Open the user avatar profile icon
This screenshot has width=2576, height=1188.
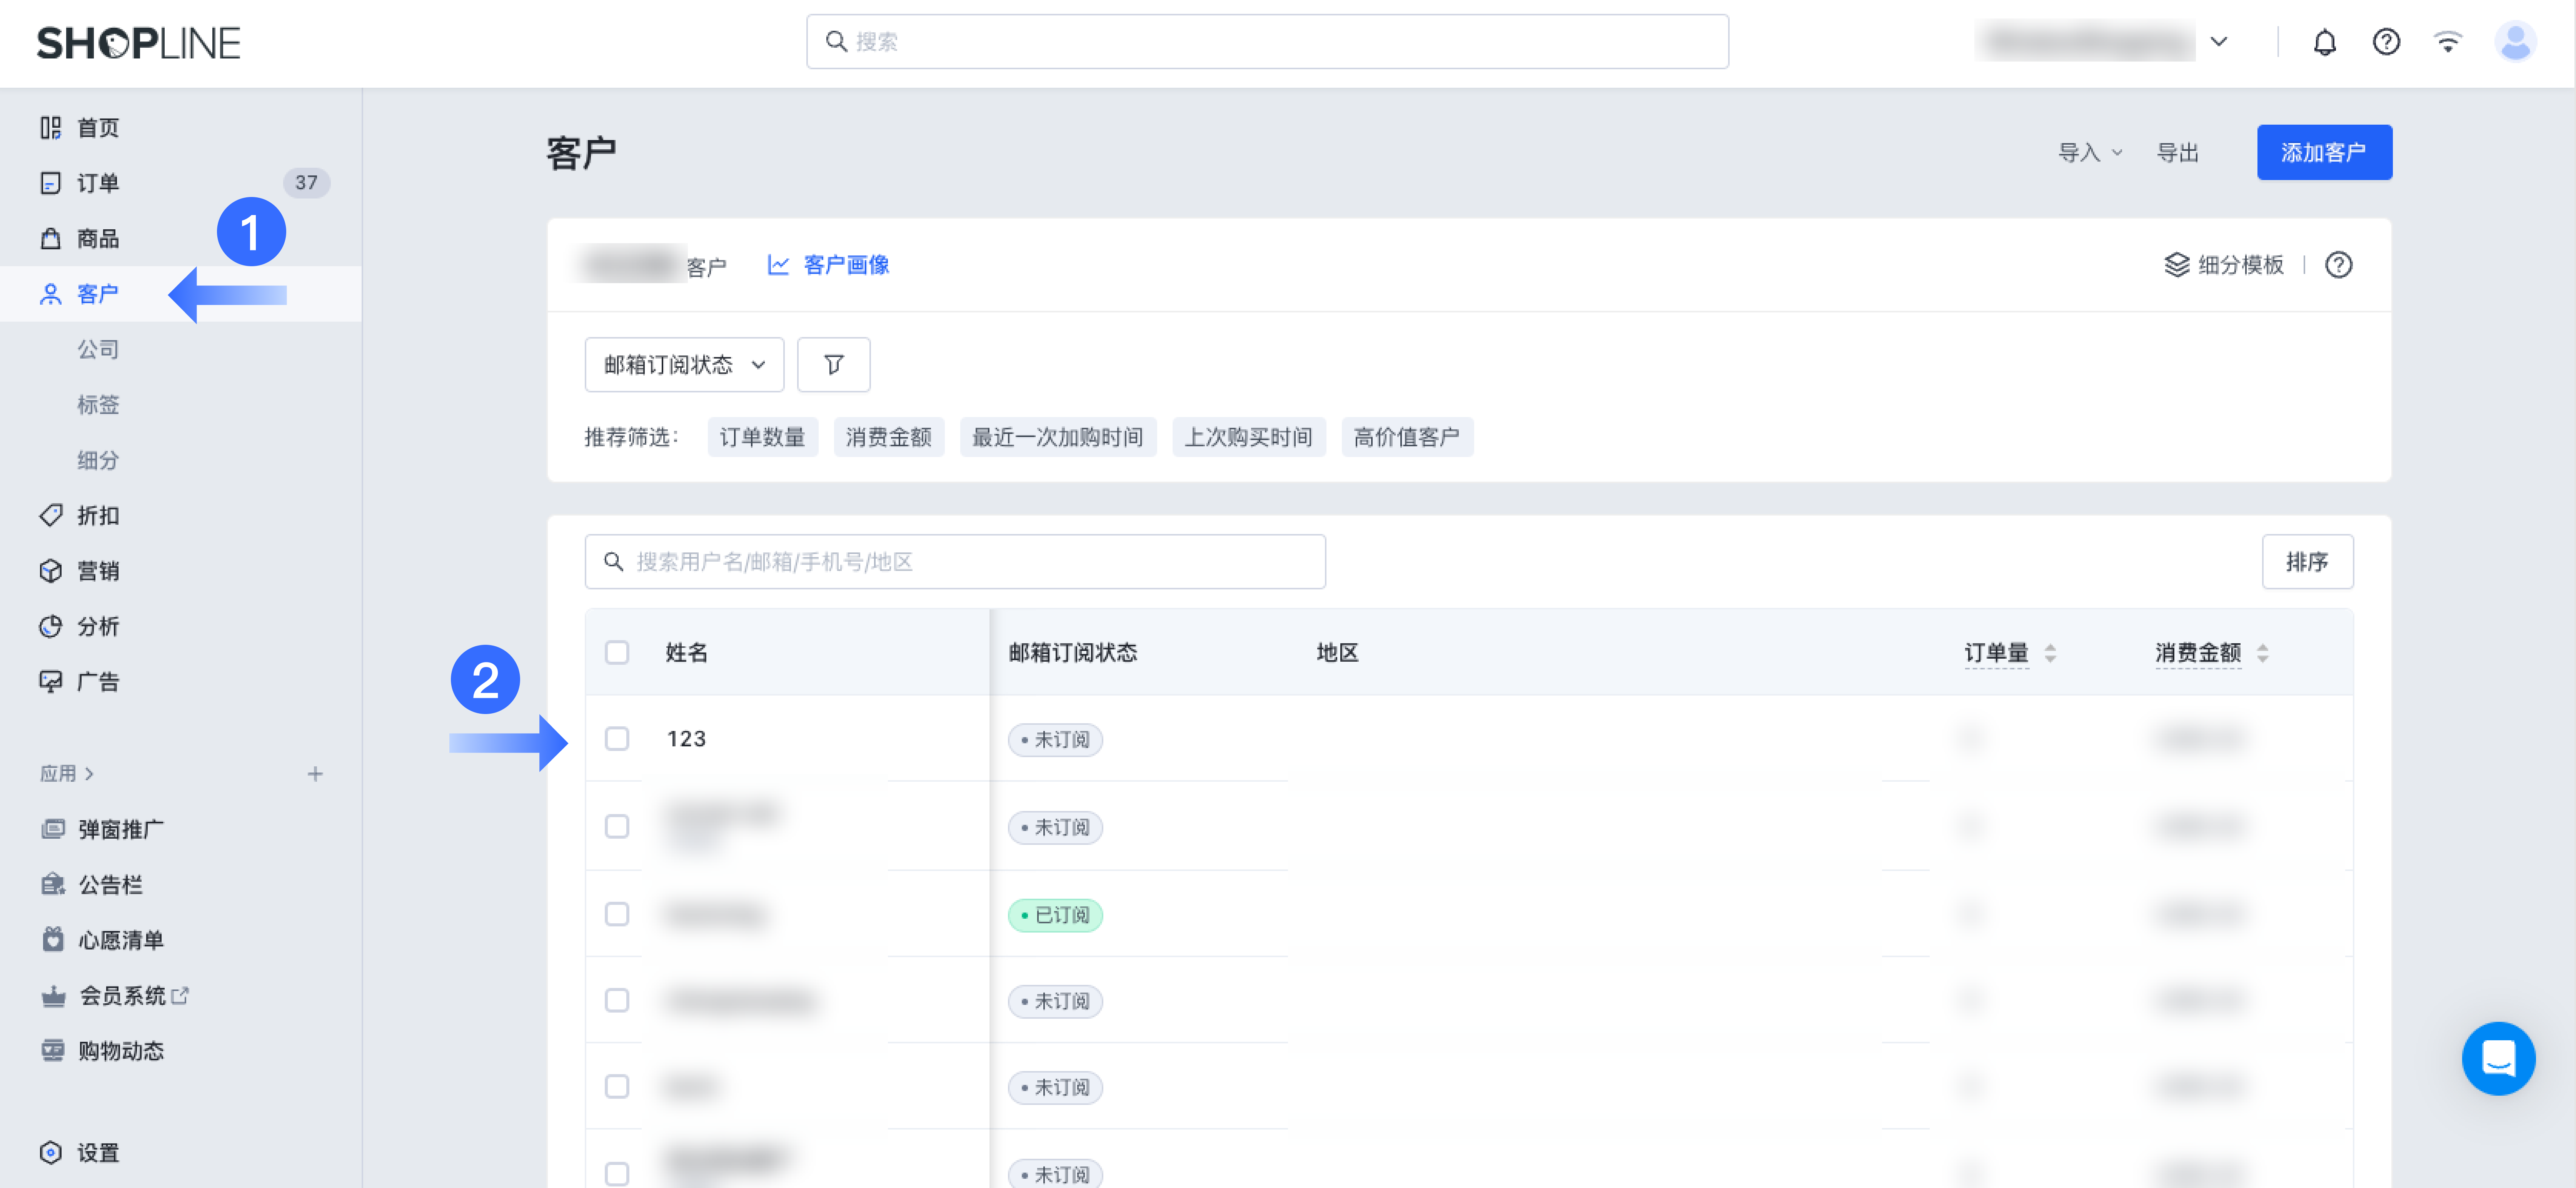click(2514, 42)
